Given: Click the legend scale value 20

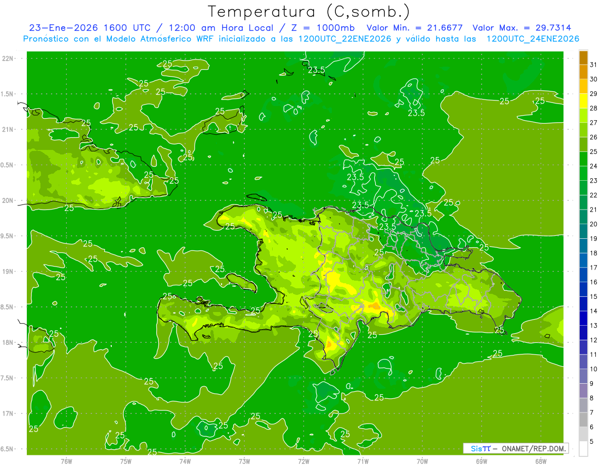Looking at the screenshot, I should (593, 224).
